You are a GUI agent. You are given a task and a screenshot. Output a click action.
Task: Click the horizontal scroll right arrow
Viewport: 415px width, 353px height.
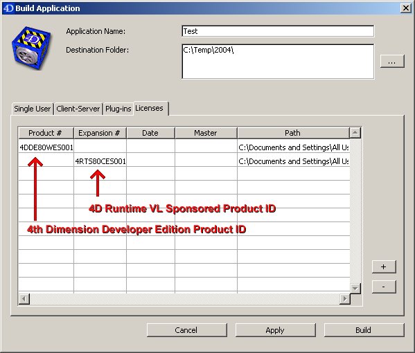click(345, 299)
